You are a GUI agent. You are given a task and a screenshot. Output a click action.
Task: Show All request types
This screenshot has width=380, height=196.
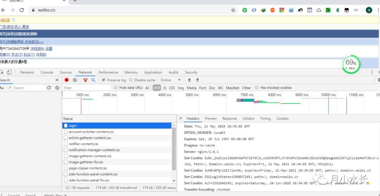[x=147, y=88]
